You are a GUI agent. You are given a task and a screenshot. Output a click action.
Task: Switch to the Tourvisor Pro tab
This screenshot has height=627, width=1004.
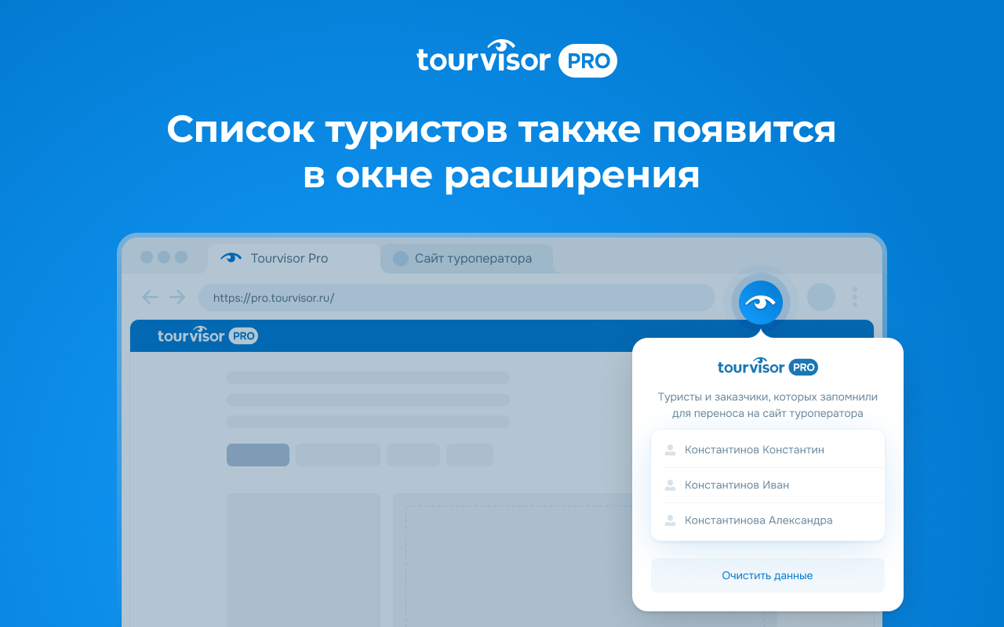(294, 258)
